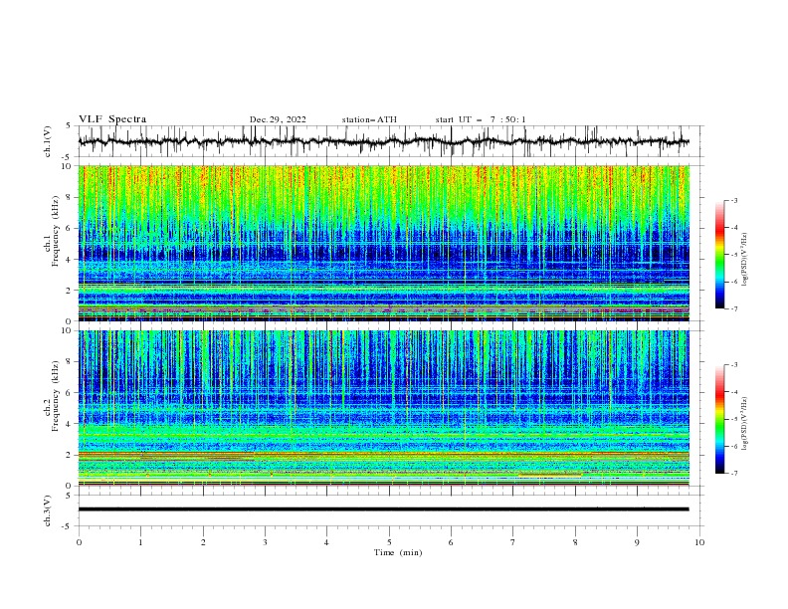Click the "ch.3(V)" axis label
Screen dimensions: 788x609
tap(48, 510)
